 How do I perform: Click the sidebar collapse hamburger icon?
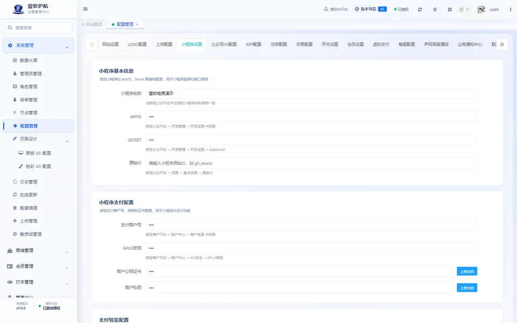[x=86, y=9]
